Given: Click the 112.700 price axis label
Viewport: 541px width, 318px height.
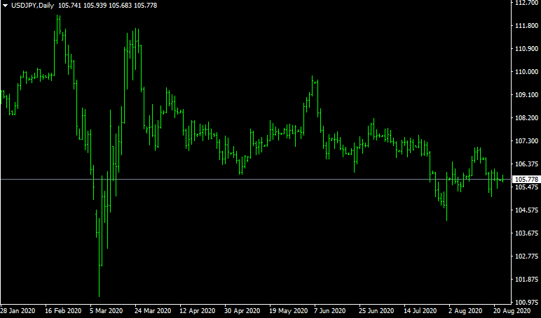Looking at the screenshot, I should (x=526, y=3).
